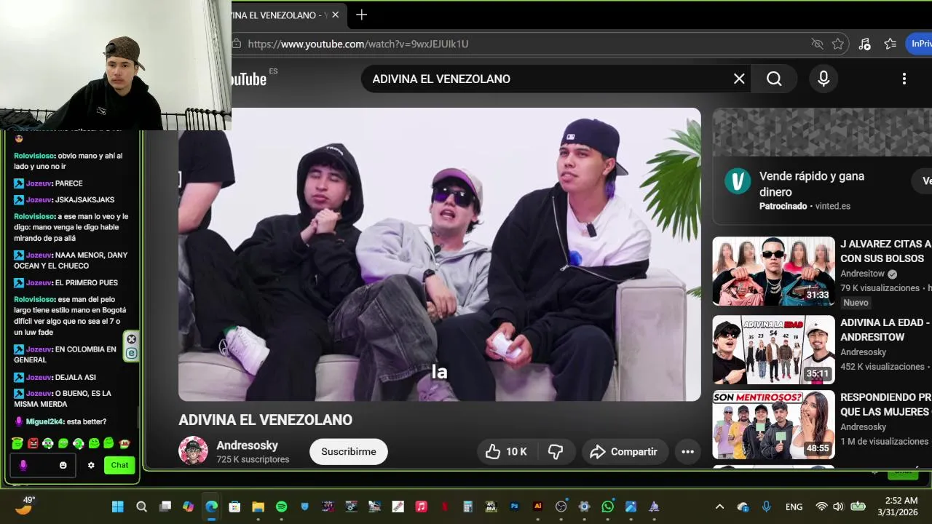Open chat settings gear icon
932x524 pixels.
click(91, 465)
